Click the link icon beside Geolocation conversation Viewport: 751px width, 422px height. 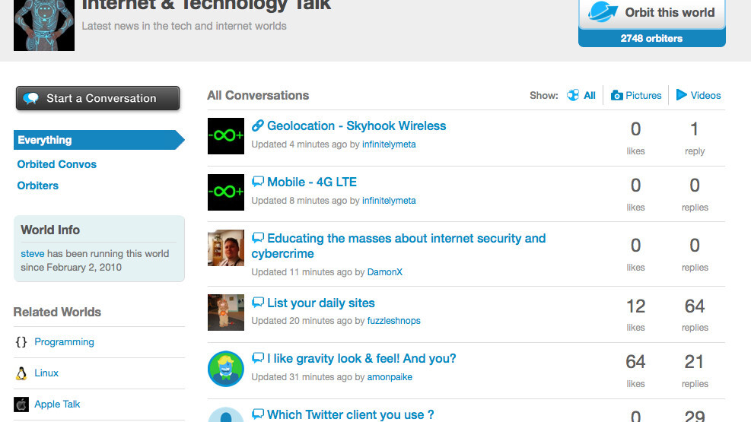pyautogui.click(x=258, y=126)
